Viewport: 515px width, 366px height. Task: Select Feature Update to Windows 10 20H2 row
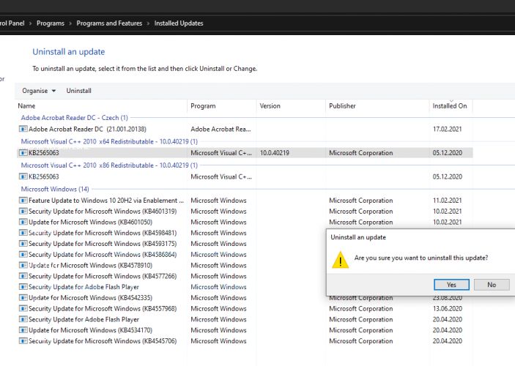245,201
